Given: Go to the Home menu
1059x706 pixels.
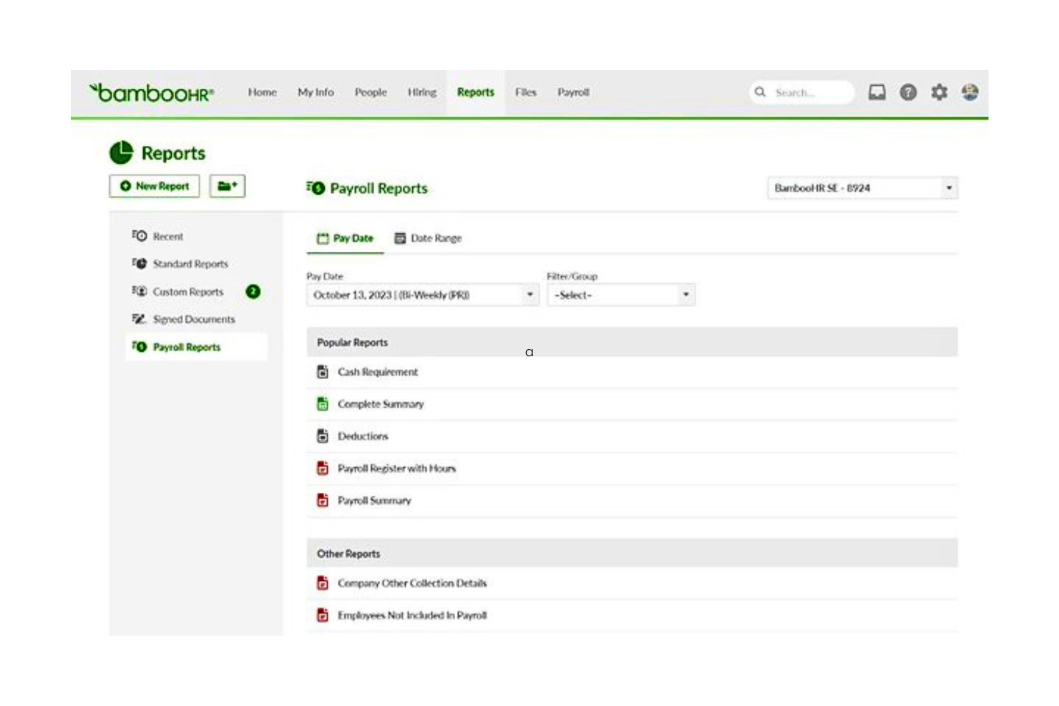Looking at the screenshot, I should pos(262,92).
